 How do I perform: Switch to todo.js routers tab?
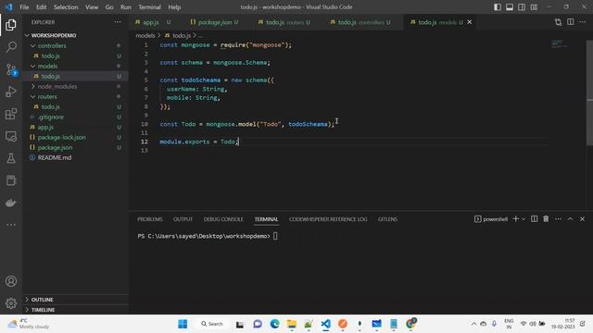[284, 22]
